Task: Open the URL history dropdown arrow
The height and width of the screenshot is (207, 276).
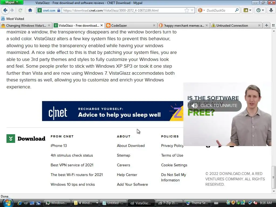Action: (x=192, y=11)
